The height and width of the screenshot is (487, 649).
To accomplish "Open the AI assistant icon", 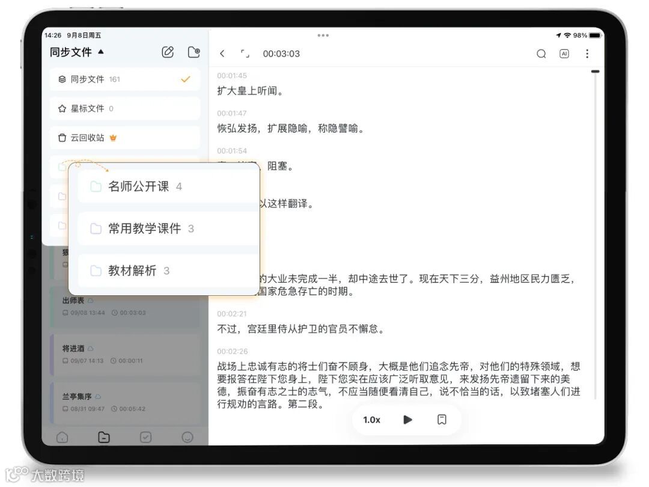I will 564,54.
